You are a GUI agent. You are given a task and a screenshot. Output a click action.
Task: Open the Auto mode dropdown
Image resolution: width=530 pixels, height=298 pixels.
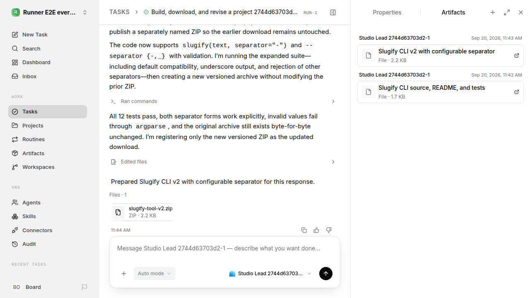154,274
